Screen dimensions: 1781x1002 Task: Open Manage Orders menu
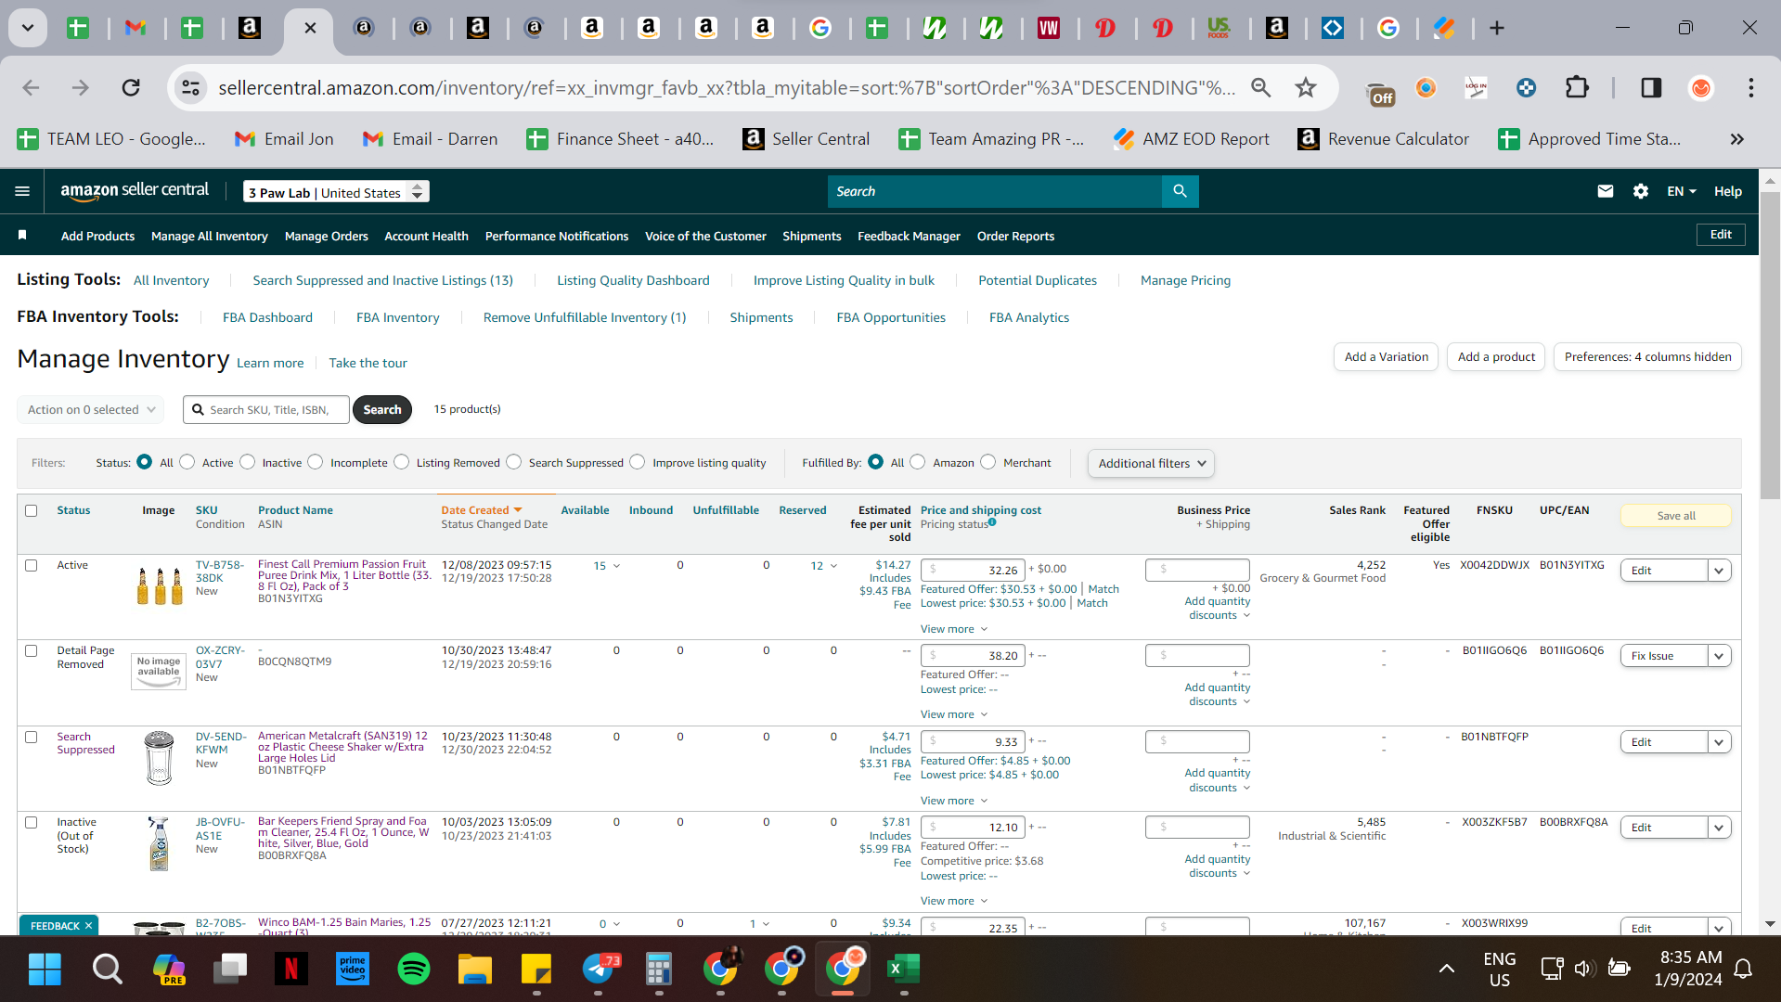click(x=326, y=236)
